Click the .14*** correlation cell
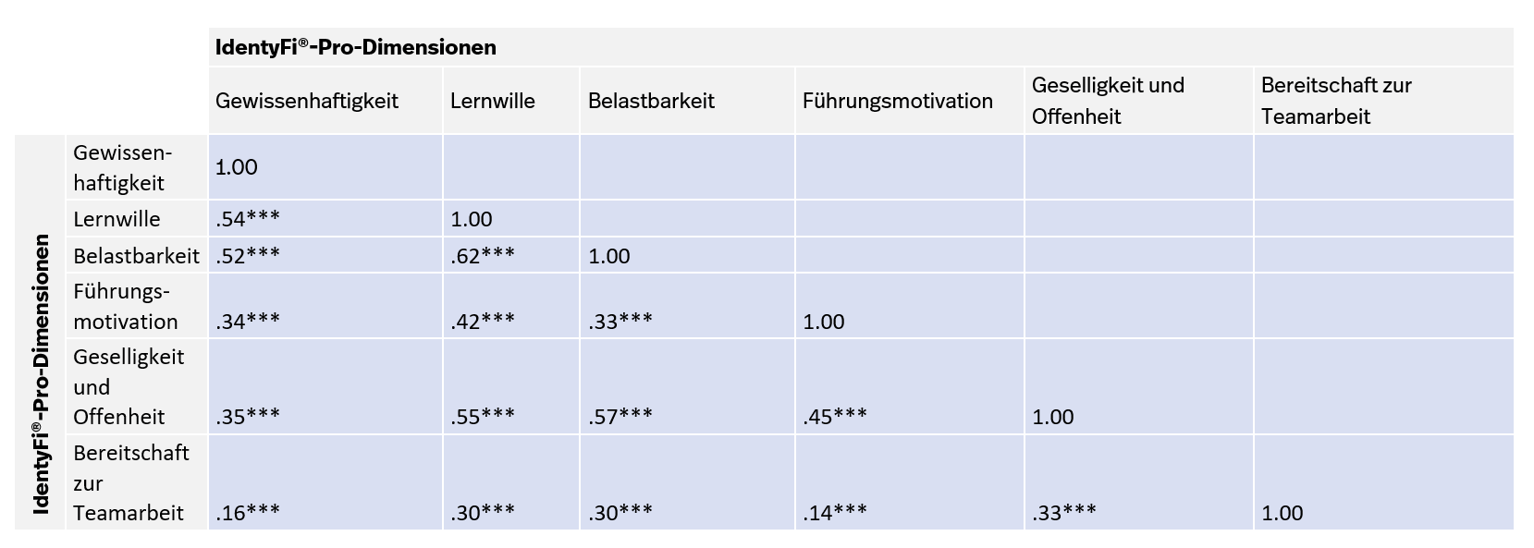Viewport: 1534px width, 548px height. (x=835, y=513)
